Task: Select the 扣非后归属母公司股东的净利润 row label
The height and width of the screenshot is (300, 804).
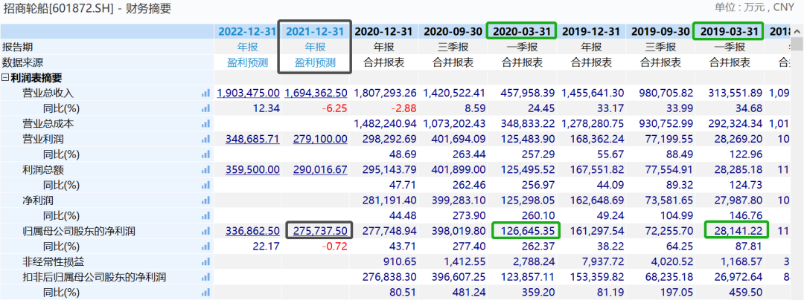Action: point(95,278)
